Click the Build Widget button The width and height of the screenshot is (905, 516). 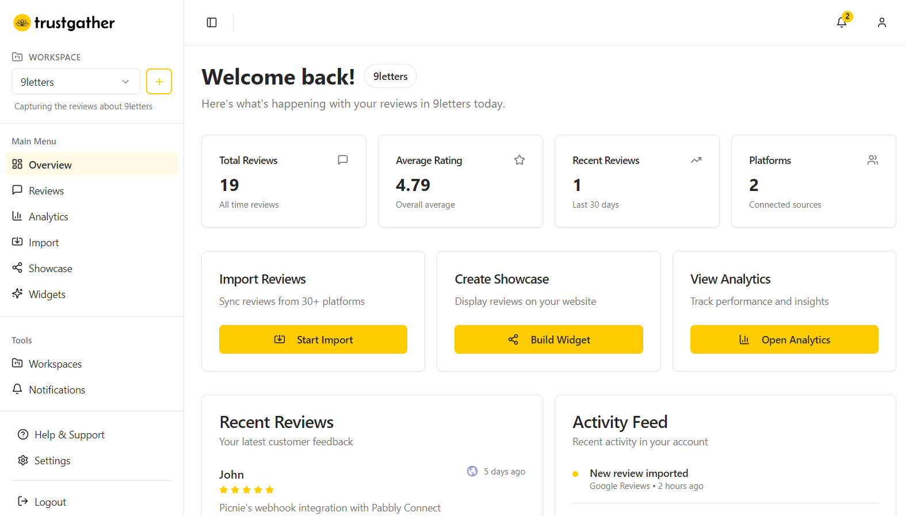[x=548, y=339]
